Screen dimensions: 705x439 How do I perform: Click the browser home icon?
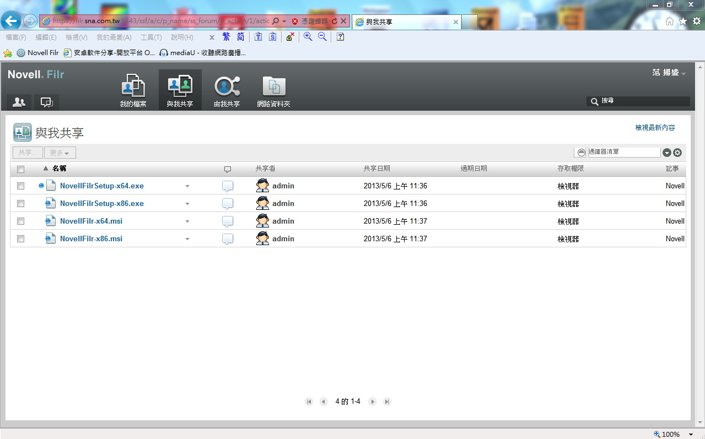click(x=669, y=21)
